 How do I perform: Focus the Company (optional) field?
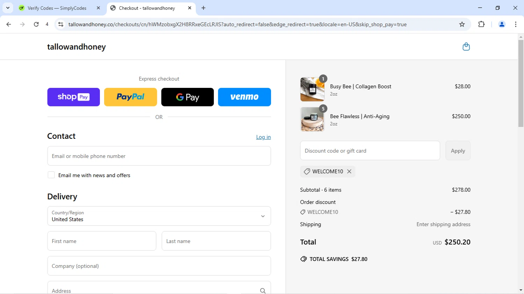click(x=159, y=266)
